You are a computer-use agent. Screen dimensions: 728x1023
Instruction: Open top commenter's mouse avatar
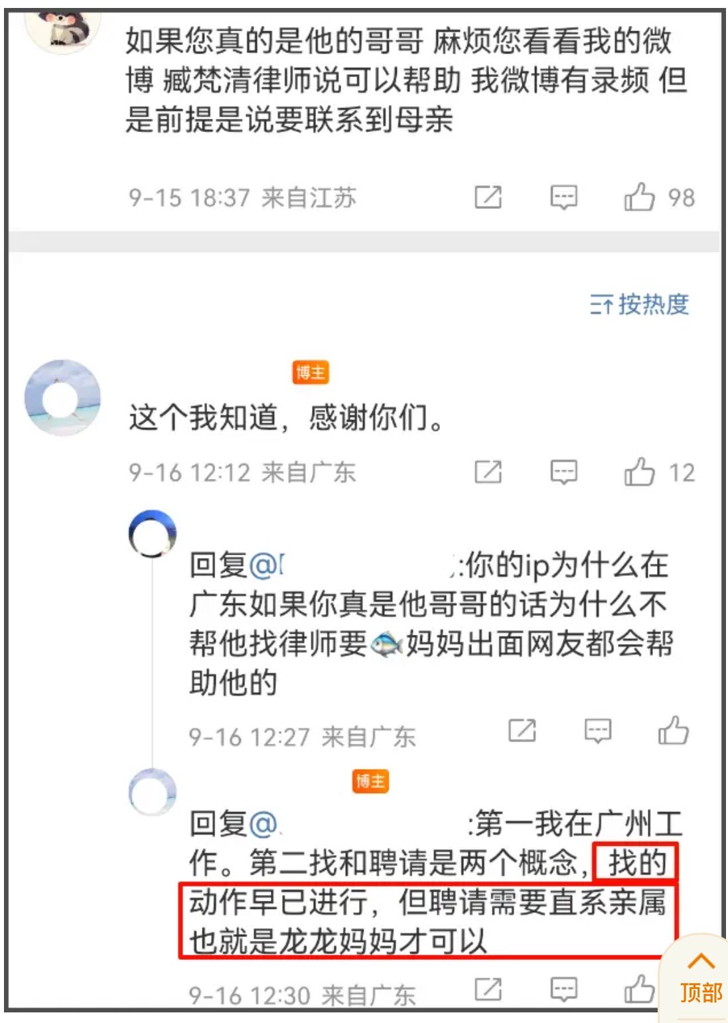[x=62, y=27]
